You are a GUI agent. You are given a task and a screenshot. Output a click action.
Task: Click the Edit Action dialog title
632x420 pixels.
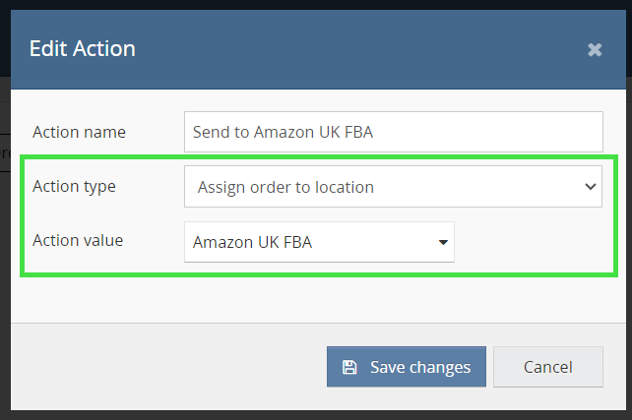tap(83, 47)
